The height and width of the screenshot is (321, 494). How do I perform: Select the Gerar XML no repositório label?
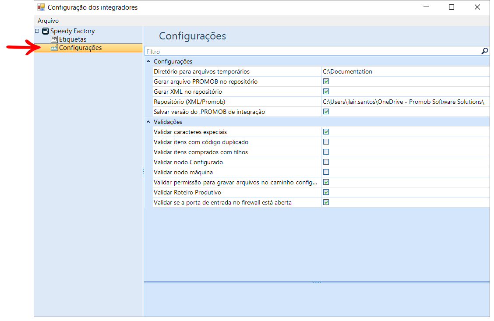coord(188,92)
